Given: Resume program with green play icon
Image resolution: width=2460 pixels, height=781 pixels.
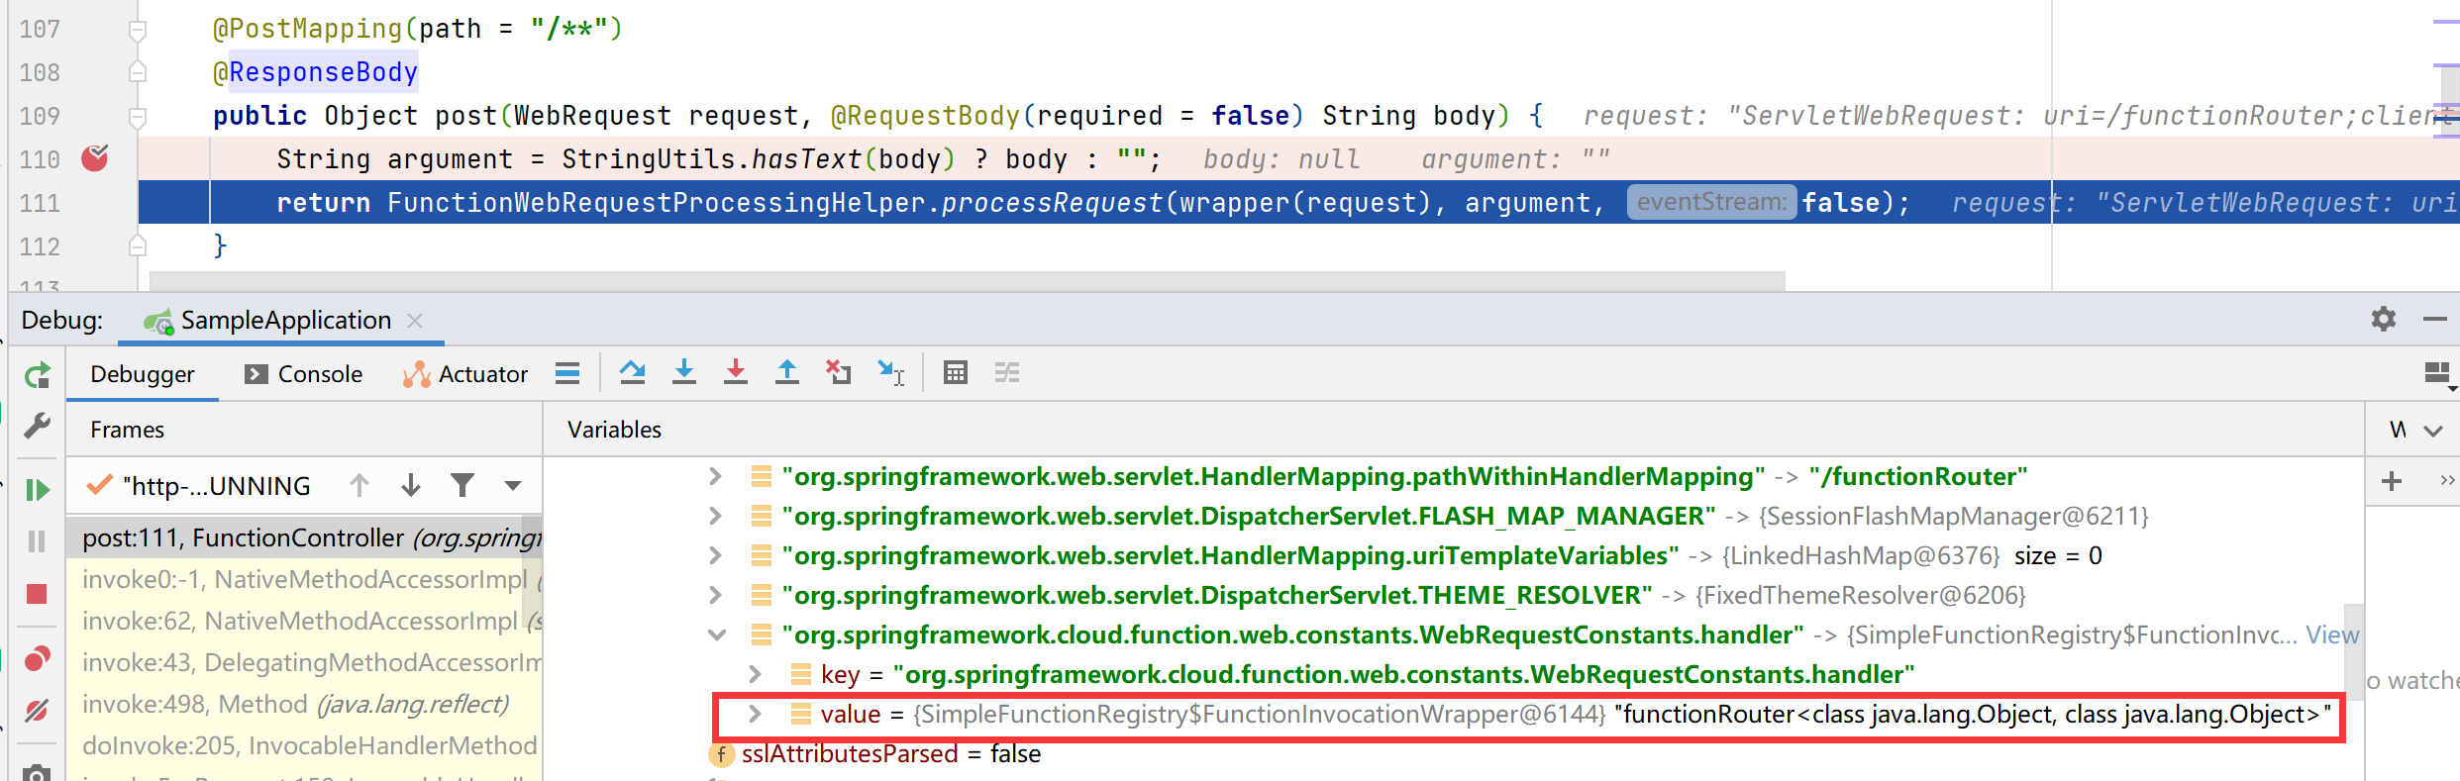Looking at the screenshot, I should click(37, 489).
